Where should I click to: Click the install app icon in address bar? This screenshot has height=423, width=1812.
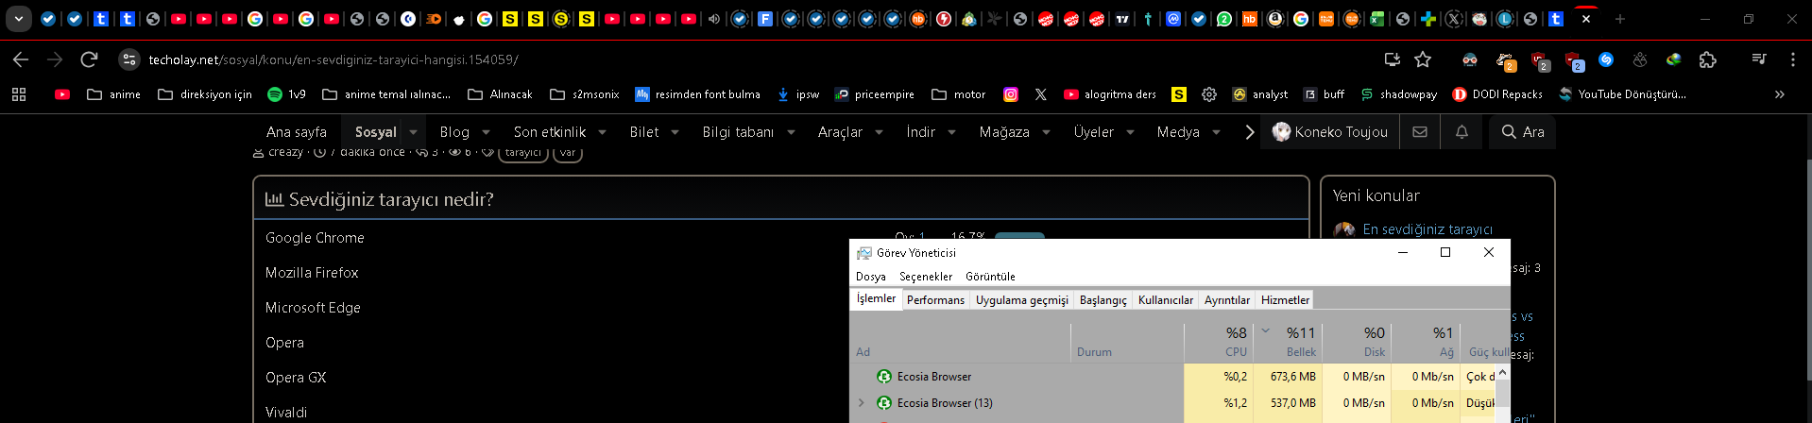click(x=1392, y=59)
